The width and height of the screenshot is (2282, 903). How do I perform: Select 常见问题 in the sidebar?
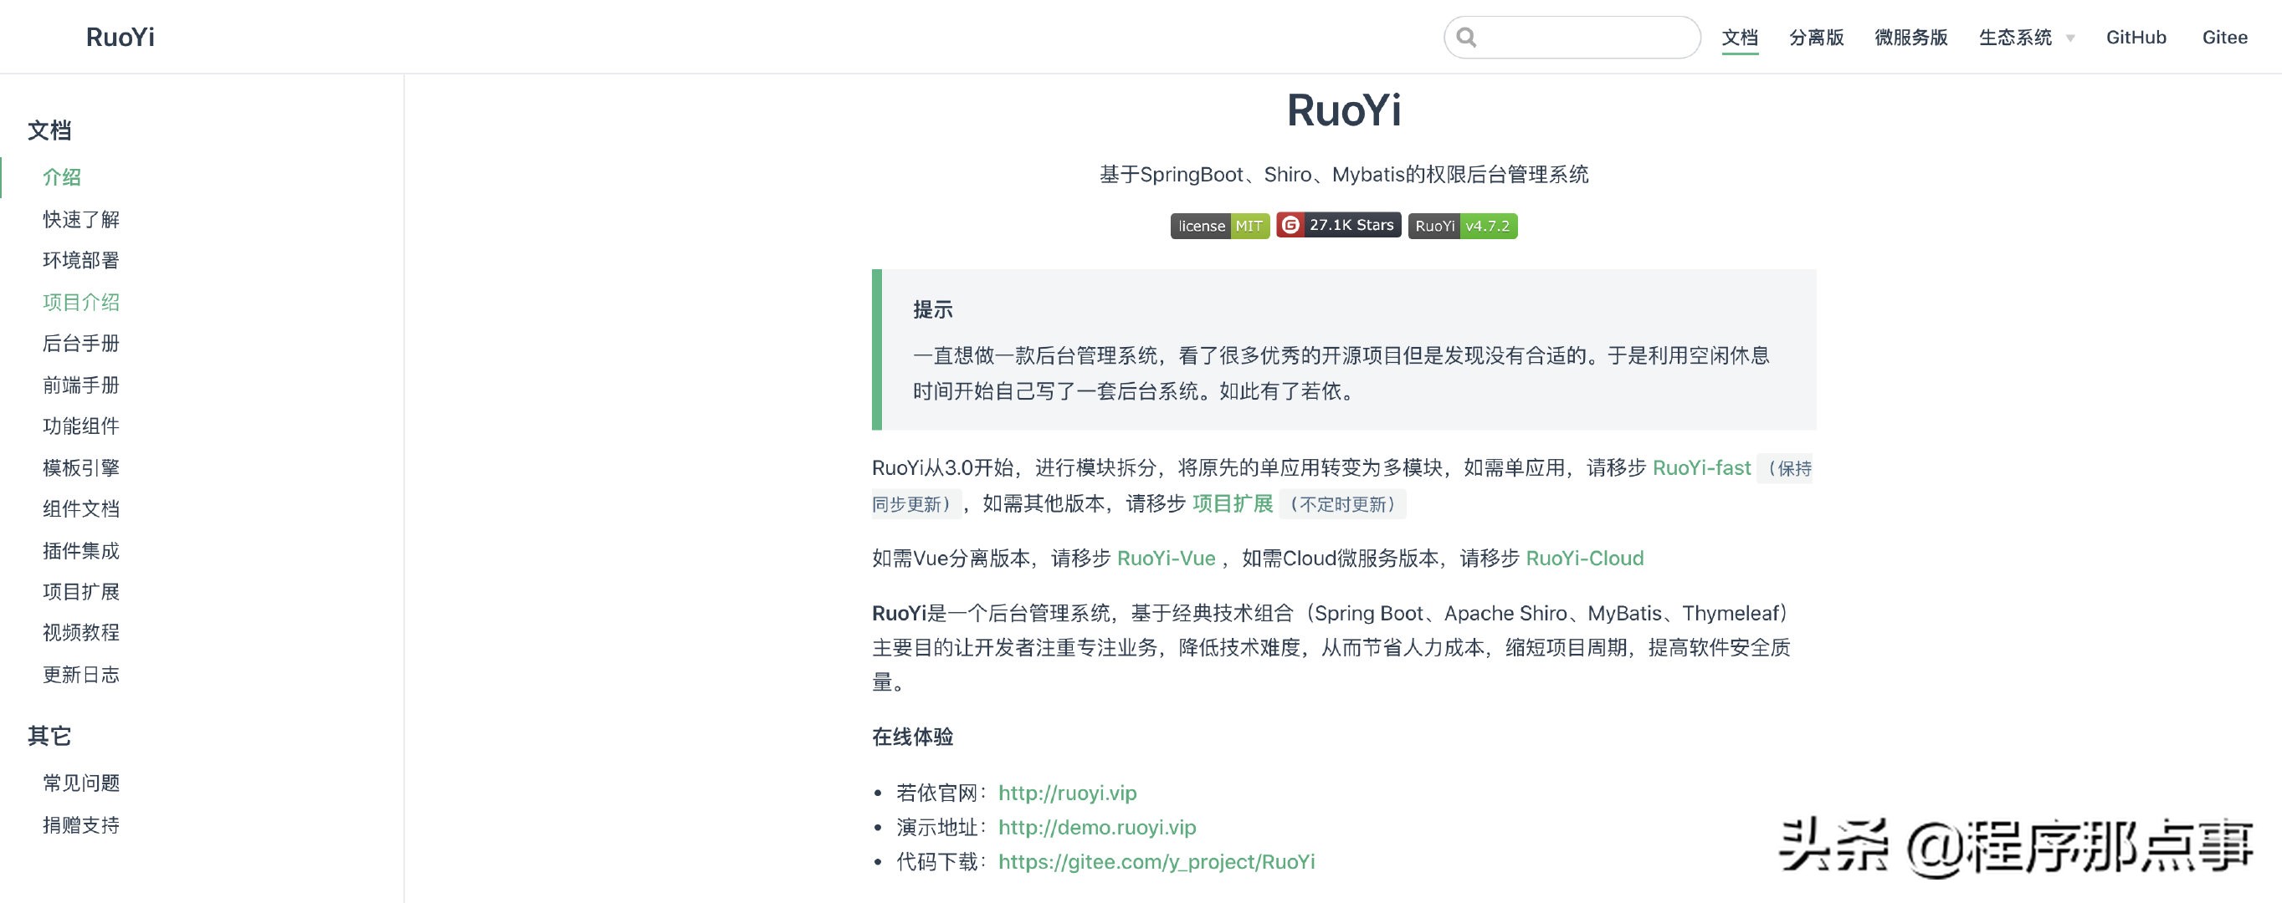click(x=80, y=783)
